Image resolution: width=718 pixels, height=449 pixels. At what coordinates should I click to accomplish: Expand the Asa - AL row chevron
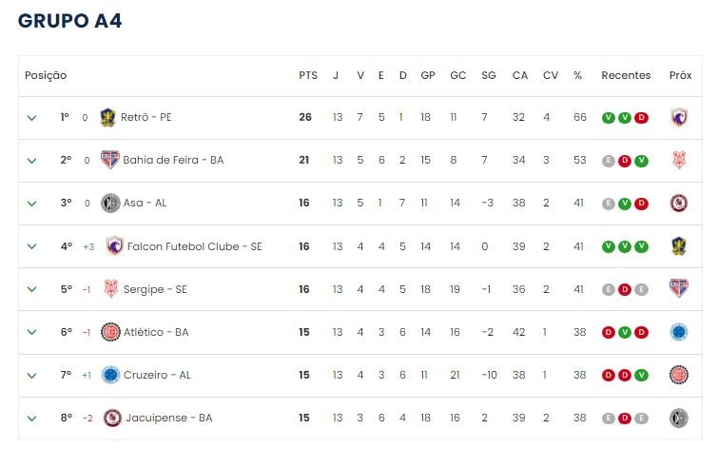[31, 204]
